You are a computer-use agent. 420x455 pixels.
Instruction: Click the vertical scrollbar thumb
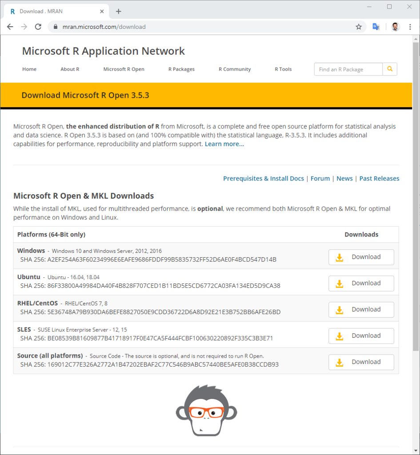(416, 196)
